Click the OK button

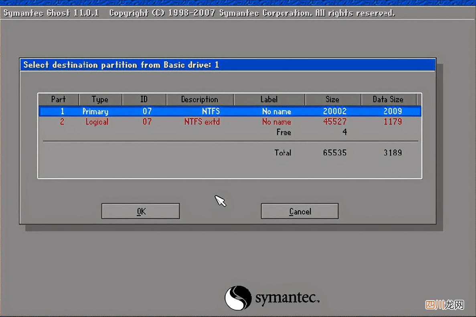[x=140, y=211]
